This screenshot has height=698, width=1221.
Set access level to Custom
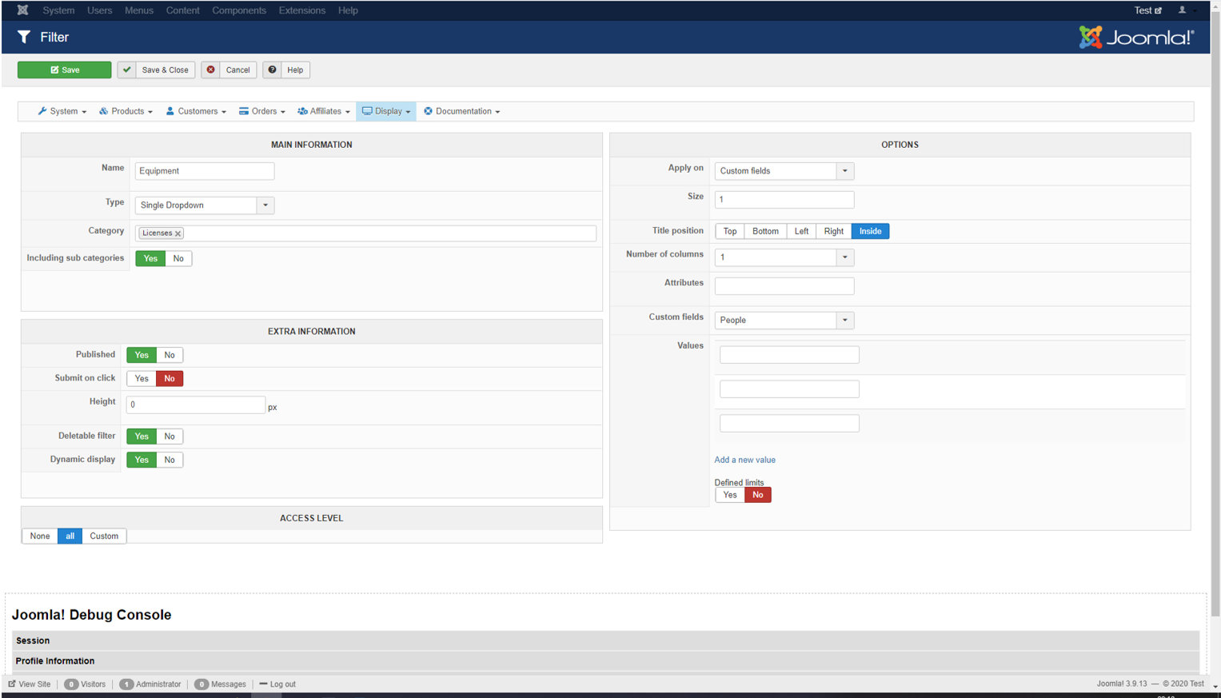(x=104, y=536)
